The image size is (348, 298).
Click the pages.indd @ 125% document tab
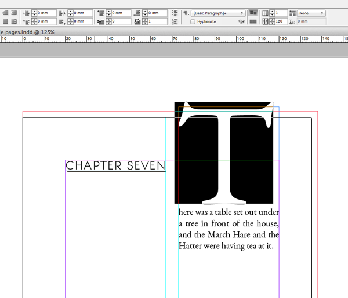point(27,32)
